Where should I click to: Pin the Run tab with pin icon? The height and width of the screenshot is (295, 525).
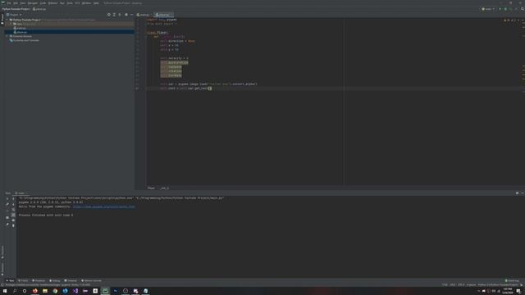[7, 224]
